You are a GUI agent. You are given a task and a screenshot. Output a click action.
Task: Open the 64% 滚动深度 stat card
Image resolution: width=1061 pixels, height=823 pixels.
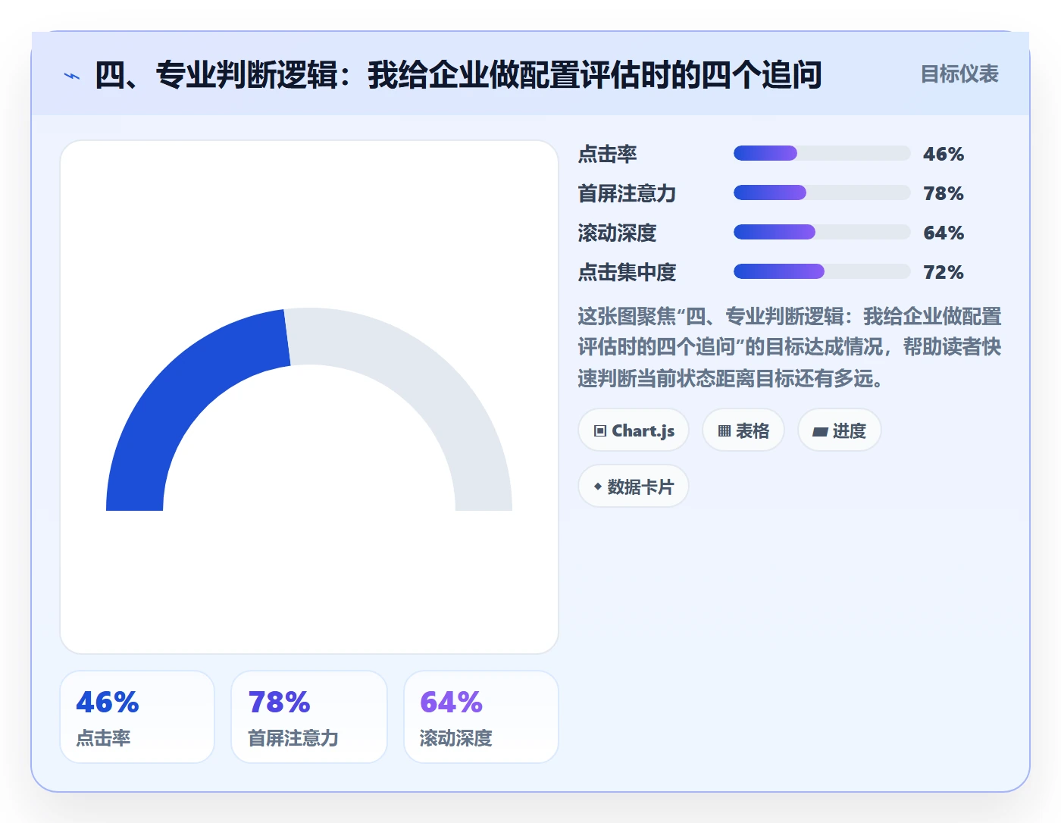(481, 717)
